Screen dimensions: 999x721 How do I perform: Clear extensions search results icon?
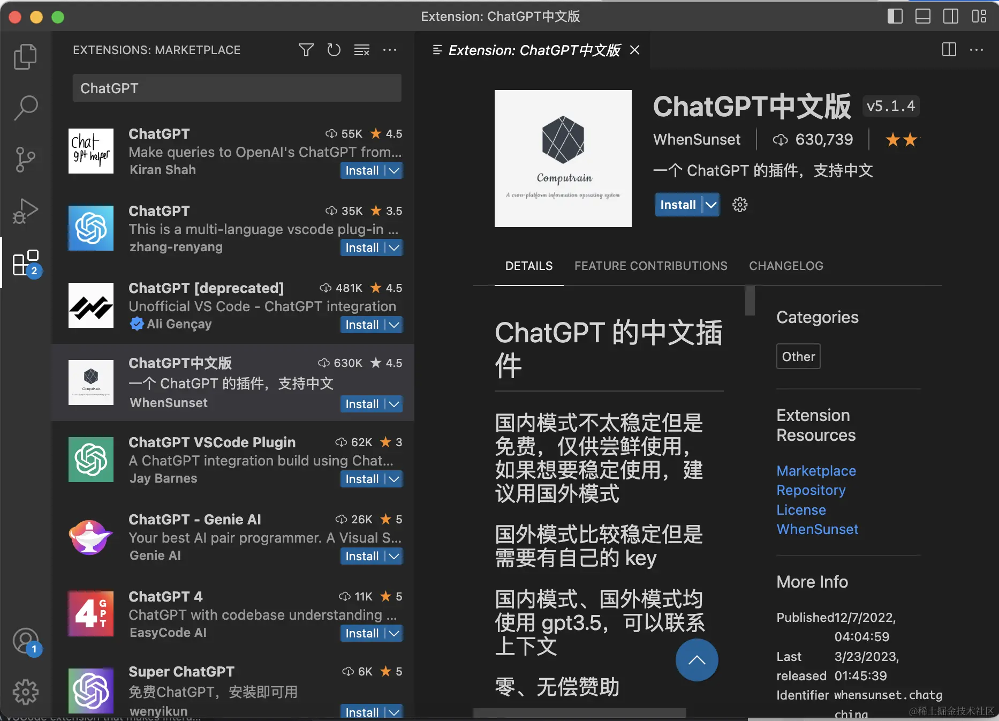click(362, 50)
